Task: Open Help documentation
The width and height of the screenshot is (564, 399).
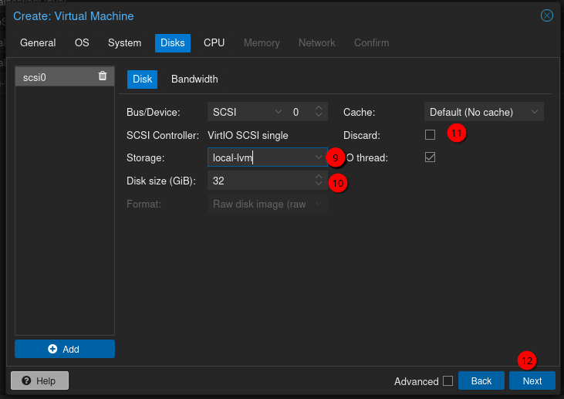Action: 39,380
